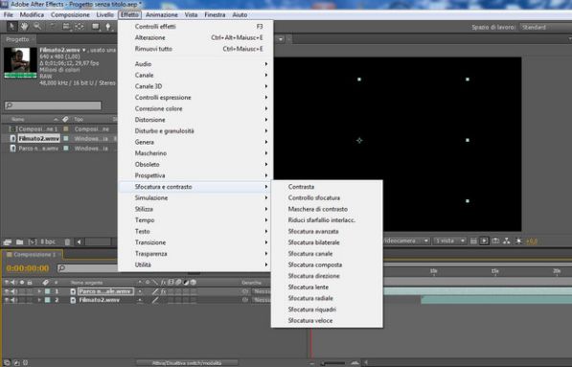Open the Finestra menu
Viewport: 572px width, 367px height.
(x=215, y=15)
